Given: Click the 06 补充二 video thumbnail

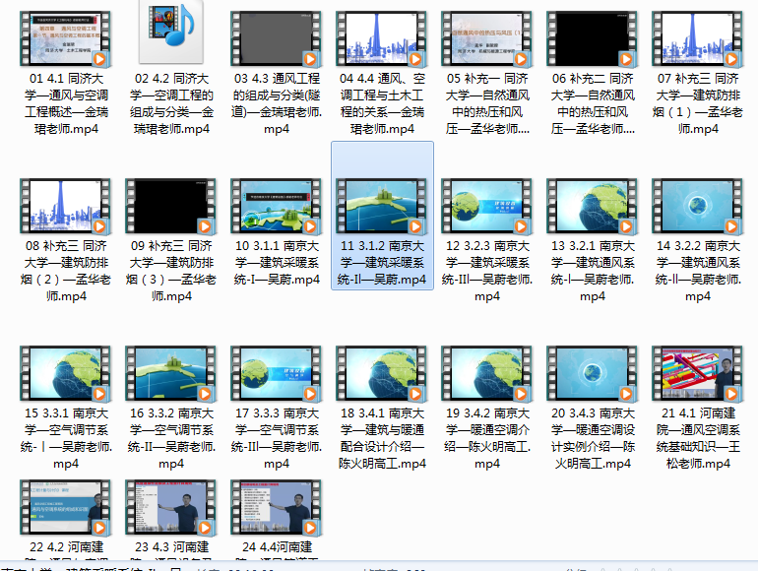Looking at the screenshot, I should [593, 38].
